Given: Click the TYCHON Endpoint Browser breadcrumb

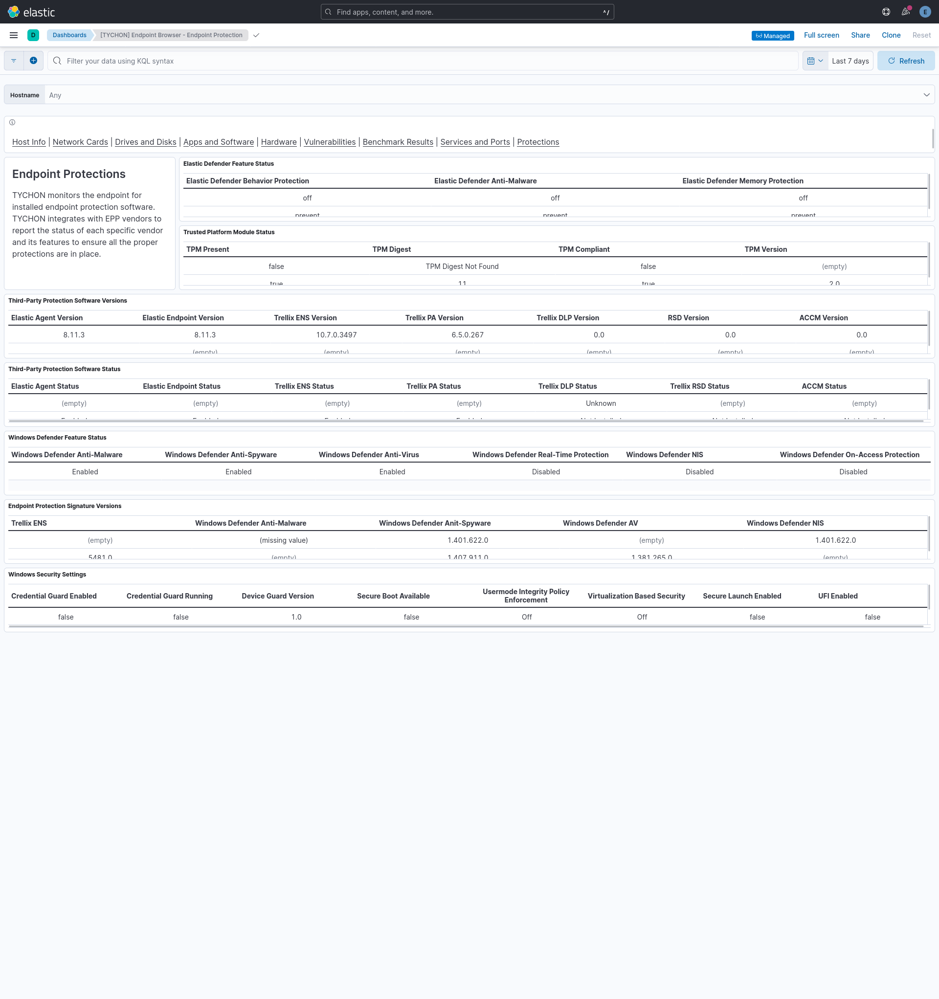Looking at the screenshot, I should click(x=171, y=35).
